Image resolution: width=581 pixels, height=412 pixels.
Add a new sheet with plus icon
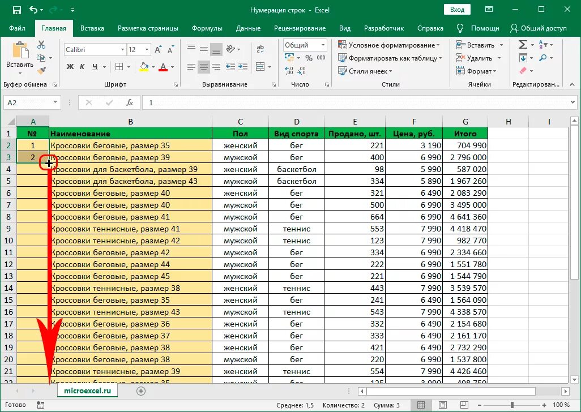[141, 391]
